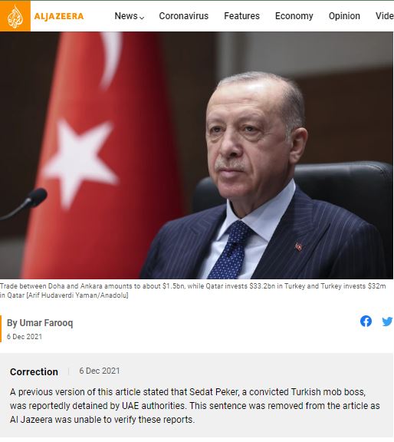Screen dimensions: 394x442
Task: Share the article via Twitter icon
Action: (388, 321)
